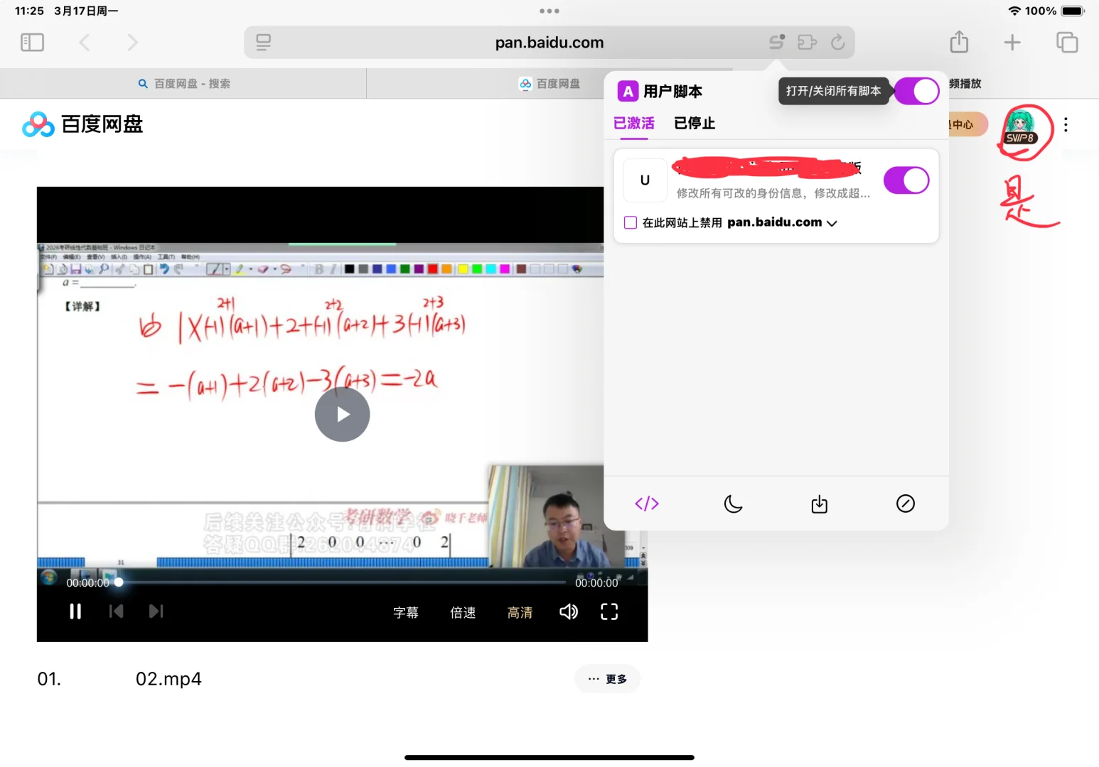Click the download icon in Userscripts panel
1099x767 pixels.
(x=819, y=504)
